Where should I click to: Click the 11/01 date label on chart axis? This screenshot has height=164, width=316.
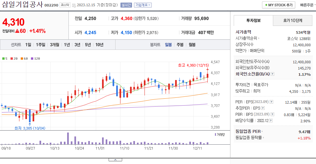coord(100,148)
